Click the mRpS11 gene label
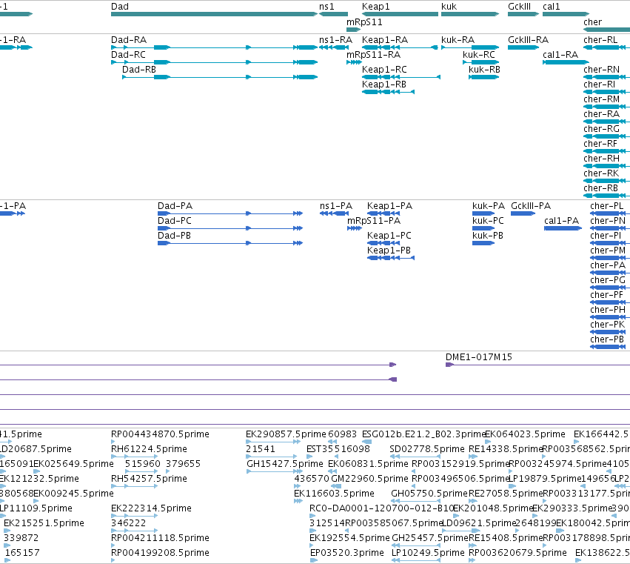Image resolution: width=630 pixels, height=564 pixels. [364, 22]
